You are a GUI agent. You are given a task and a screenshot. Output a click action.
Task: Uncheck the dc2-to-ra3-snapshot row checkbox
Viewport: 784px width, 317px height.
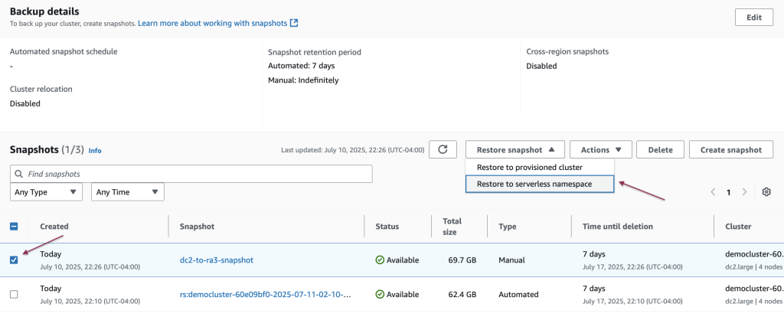pyautogui.click(x=14, y=260)
